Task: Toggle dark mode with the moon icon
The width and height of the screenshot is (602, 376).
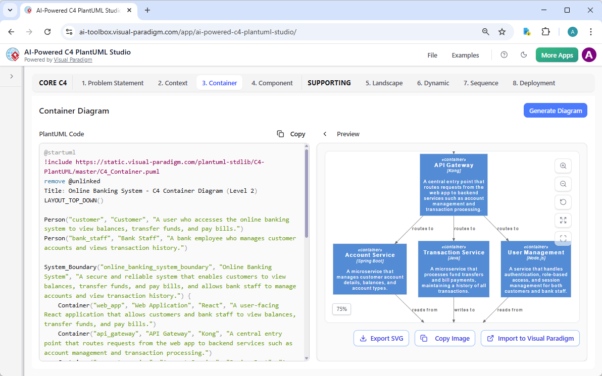Action: [x=524, y=55]
